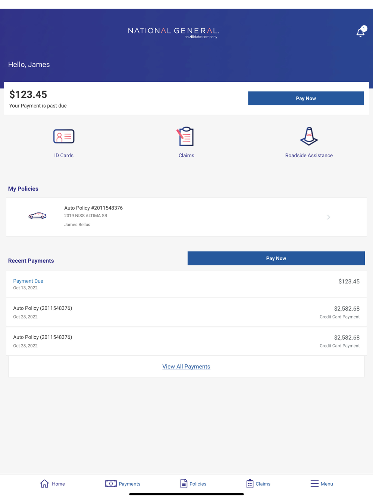Switch to the Policies tab label

click(198, 484)
